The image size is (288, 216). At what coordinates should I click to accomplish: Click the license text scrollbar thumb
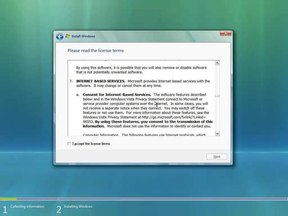(x=217, y=96)
